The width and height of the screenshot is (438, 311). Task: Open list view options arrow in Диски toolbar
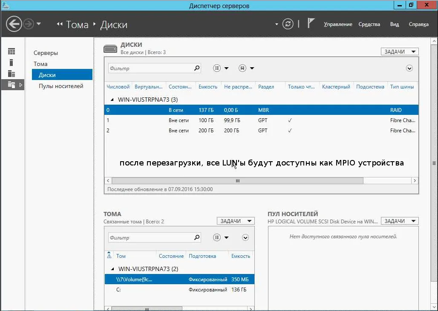(227, 68)
